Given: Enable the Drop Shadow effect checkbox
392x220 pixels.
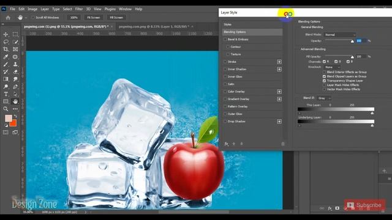Looking at the screenshot, I should point(225,122).
